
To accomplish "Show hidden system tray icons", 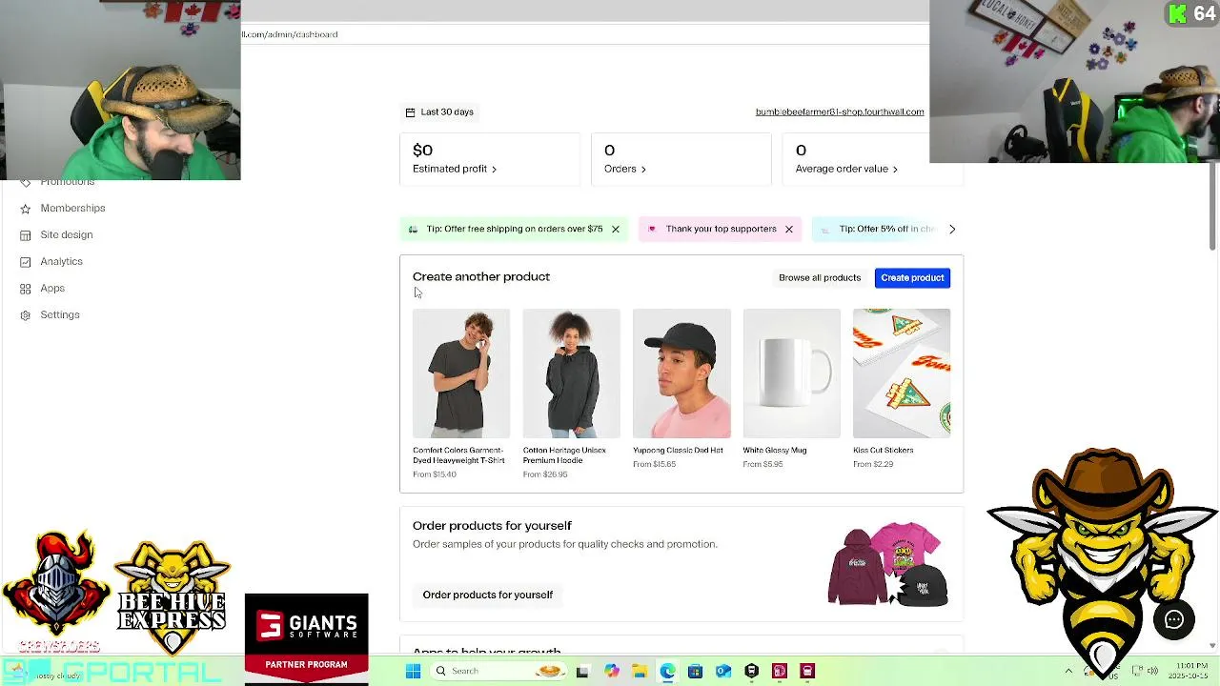I will tap(1068, 671).
